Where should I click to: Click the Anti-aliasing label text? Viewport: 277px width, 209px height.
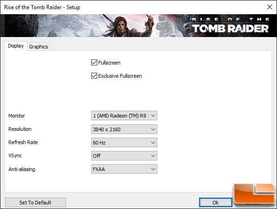tap(22, 169)
